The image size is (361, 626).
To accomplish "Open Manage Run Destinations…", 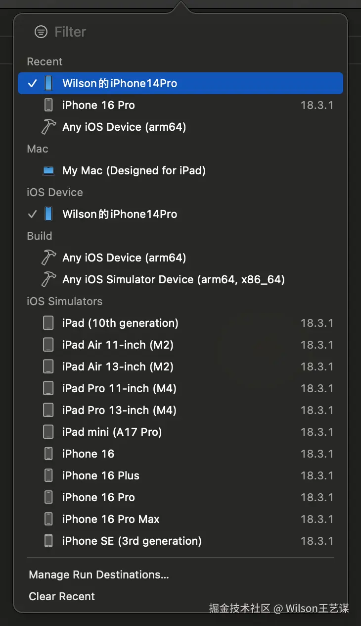I will click(99, 574).
